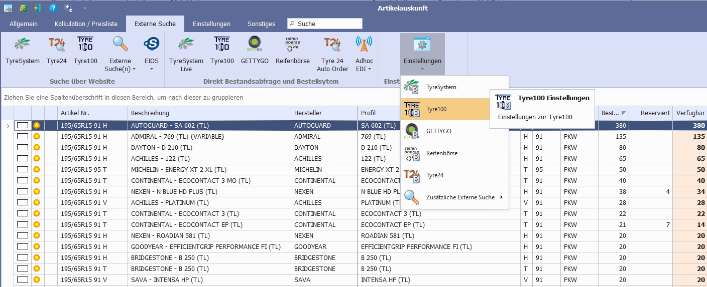Image resolution: width=707 pixels, height=287 pixels.
Task: Sort by the Beschreibung column header
Action: [209, 113]
